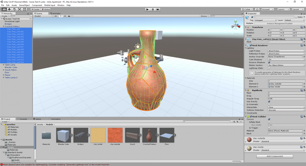This screenshot has width=306, height=166.
Task: Open the cloud services icon
Action: [257, 9]
